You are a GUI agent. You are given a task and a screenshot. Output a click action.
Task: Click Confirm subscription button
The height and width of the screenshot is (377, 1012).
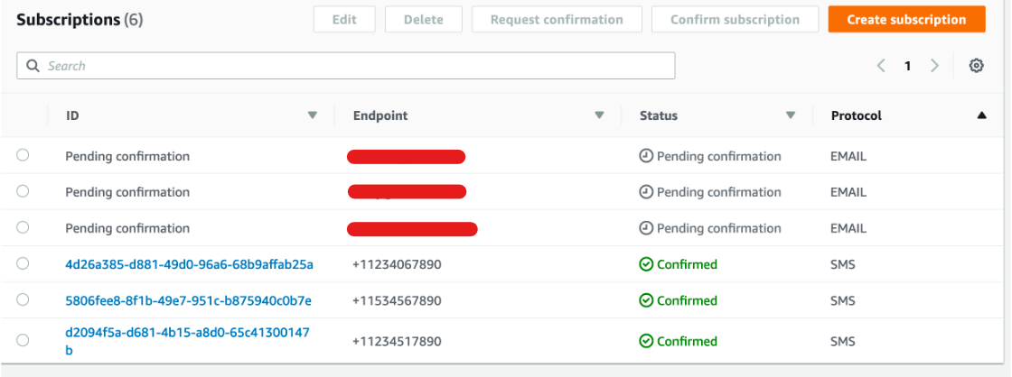tap(734, 19)
